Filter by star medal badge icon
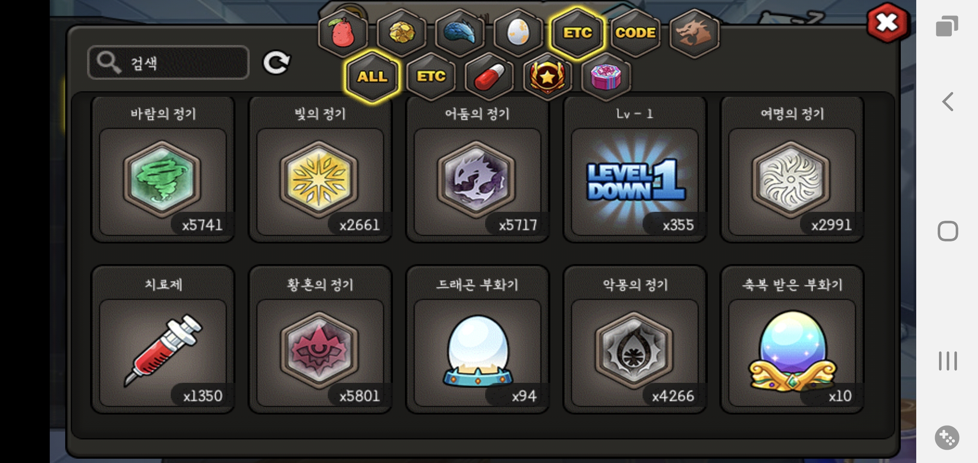Screen dimensions: 978x463 point(548,77)
